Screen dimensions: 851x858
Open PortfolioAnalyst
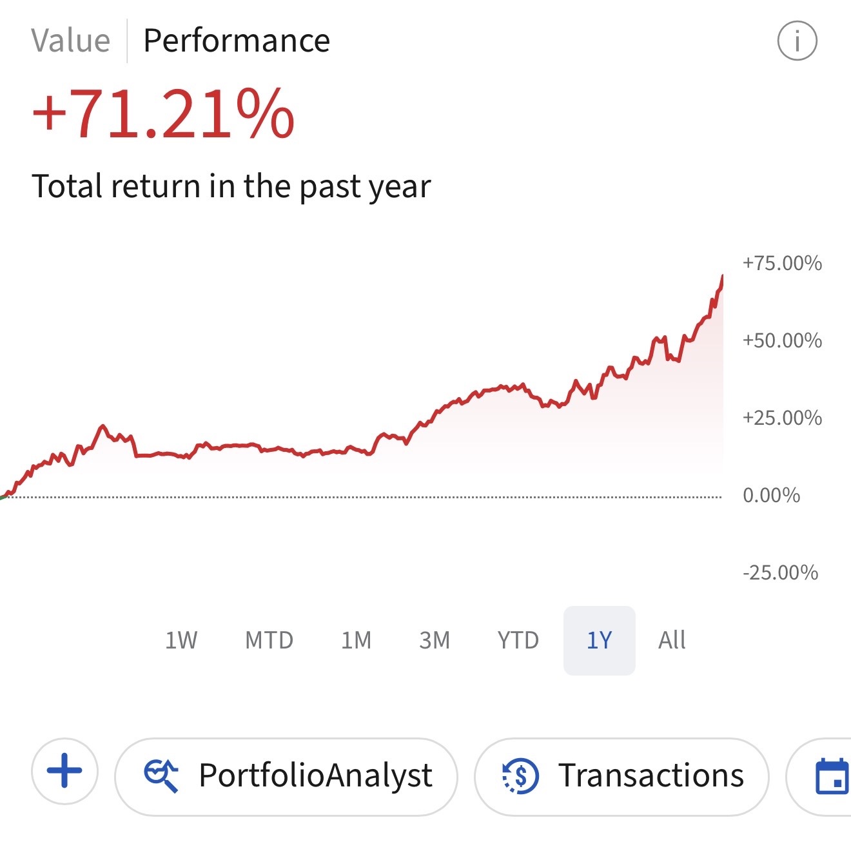click(x=315, y=775)
